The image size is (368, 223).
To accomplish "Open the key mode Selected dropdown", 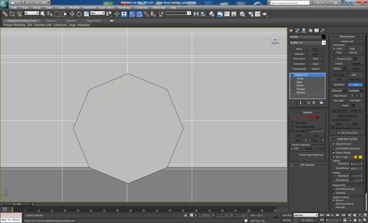I will tap(305, 215).
